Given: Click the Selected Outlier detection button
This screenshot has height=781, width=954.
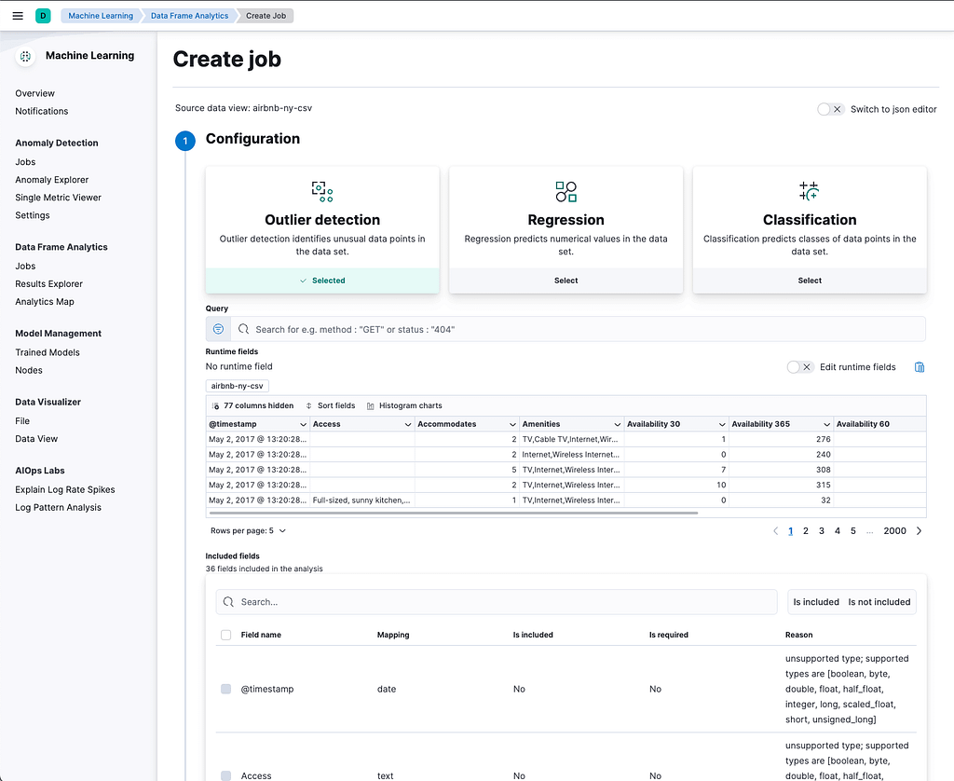Looking at the screenshot, I should (x=321, y=281).
